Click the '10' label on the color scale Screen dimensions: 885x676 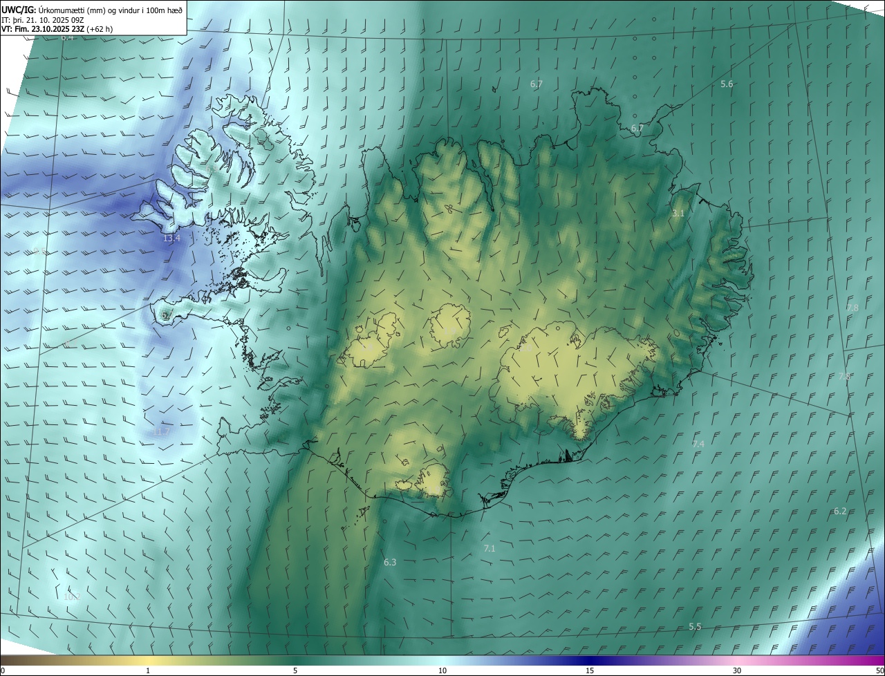click(442, 670)
